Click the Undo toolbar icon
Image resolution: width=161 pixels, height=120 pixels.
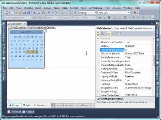click(x=49, y=13)
